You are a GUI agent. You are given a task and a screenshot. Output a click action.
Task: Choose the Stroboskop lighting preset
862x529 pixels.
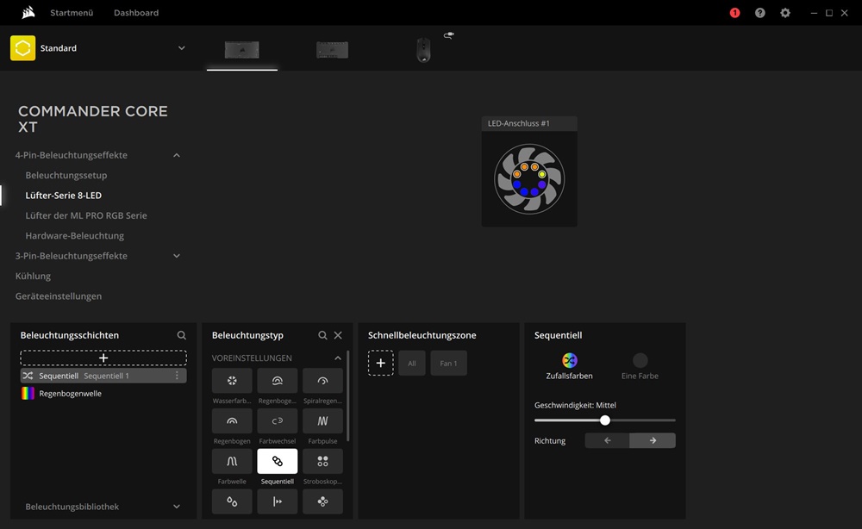click(322, 462)
